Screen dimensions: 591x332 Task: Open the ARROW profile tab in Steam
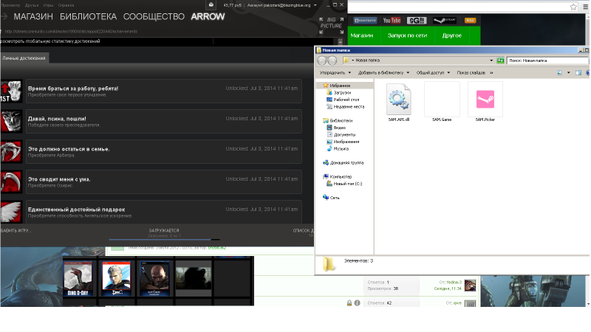pyautogui.click(x=208, y=16)
